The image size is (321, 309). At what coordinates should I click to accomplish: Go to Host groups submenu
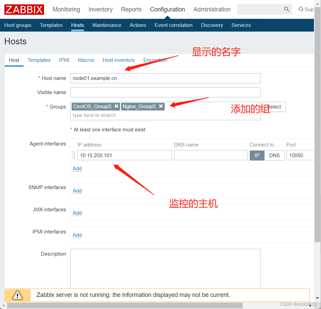click(18, 25)
